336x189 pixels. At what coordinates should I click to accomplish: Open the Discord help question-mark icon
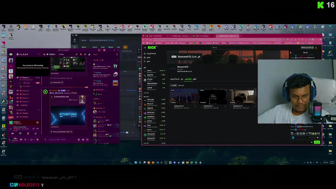[104, 50]
